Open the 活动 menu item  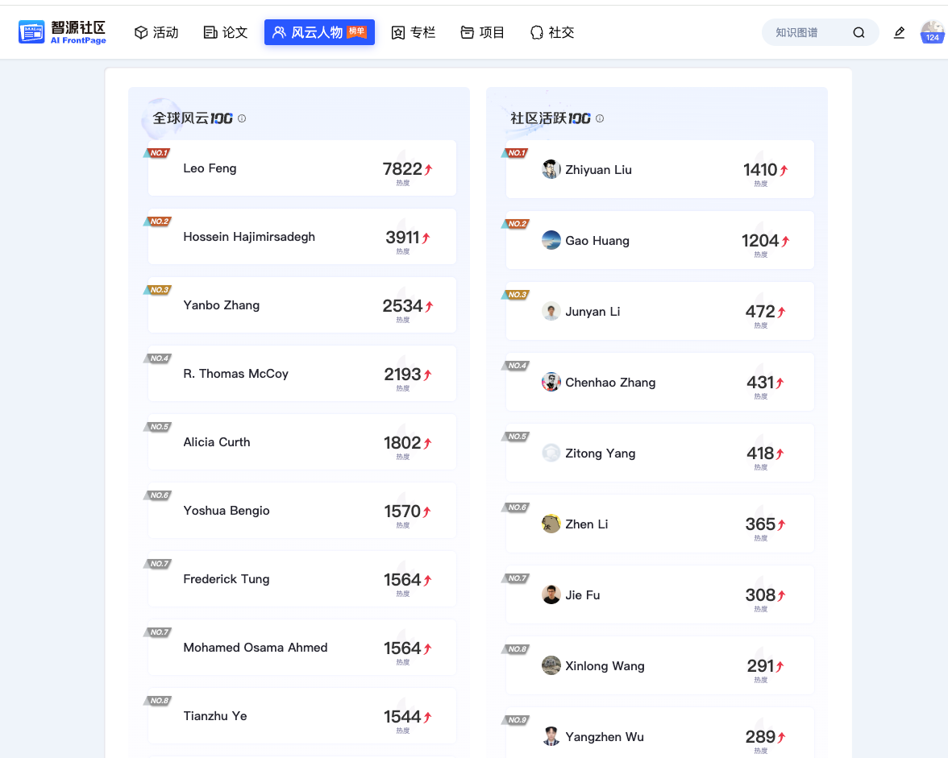pyautogui.click(x=156, y=32)
